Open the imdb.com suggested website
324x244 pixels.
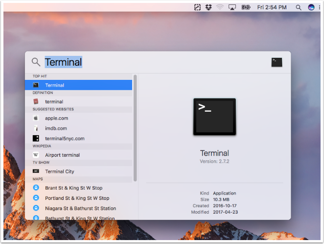click(x=78, y=128)
